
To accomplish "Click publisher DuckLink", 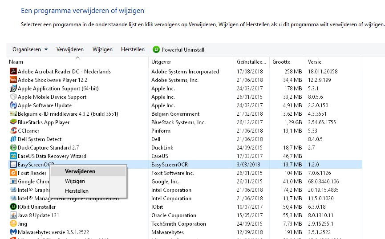I will pos(162,148).
